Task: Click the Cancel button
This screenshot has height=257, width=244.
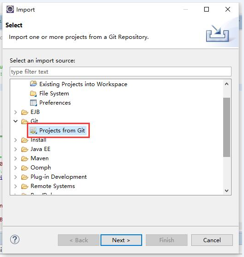Action: click(x=212, y=240)
